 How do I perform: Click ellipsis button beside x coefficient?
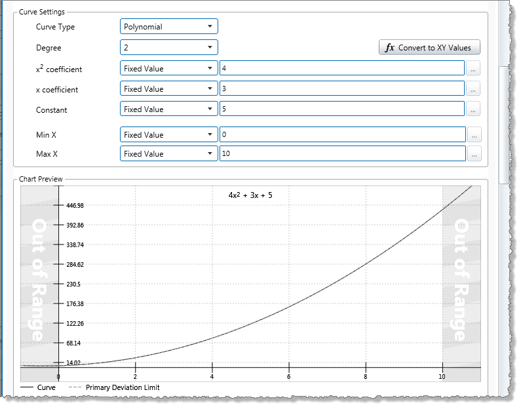474,89
